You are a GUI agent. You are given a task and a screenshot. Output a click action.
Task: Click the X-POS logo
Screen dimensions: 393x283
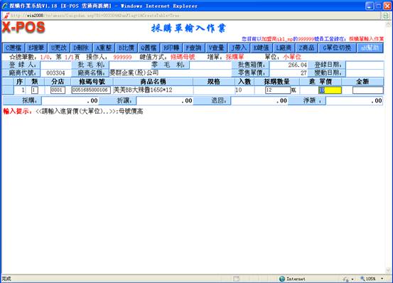coord(23,28)
